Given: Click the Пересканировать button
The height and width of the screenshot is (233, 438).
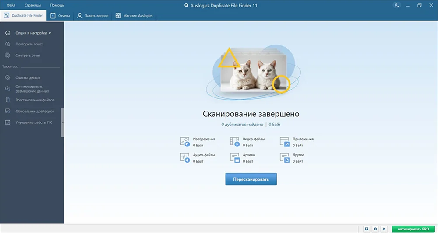Looking at the screenshot, I should pos(251,179).
